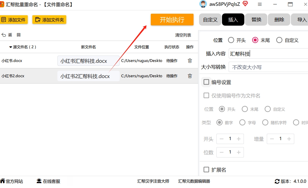Click the red VIP diamond badge
Image resolution: width=308 pixels, height=188 pixels.
tap(245, 4)
